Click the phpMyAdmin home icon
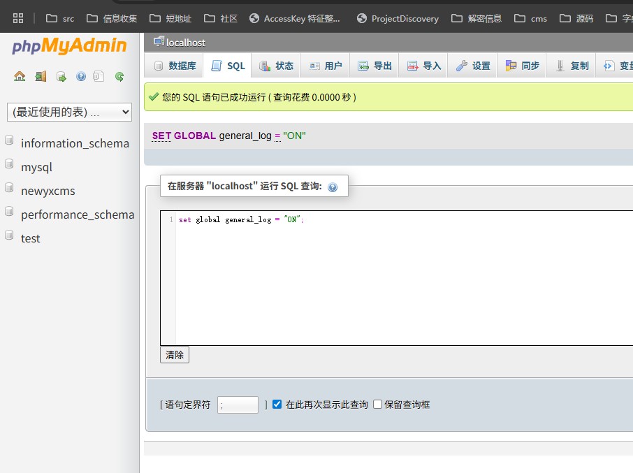Image resolution: width=633 pixels, height=473 pixels. 20,76
